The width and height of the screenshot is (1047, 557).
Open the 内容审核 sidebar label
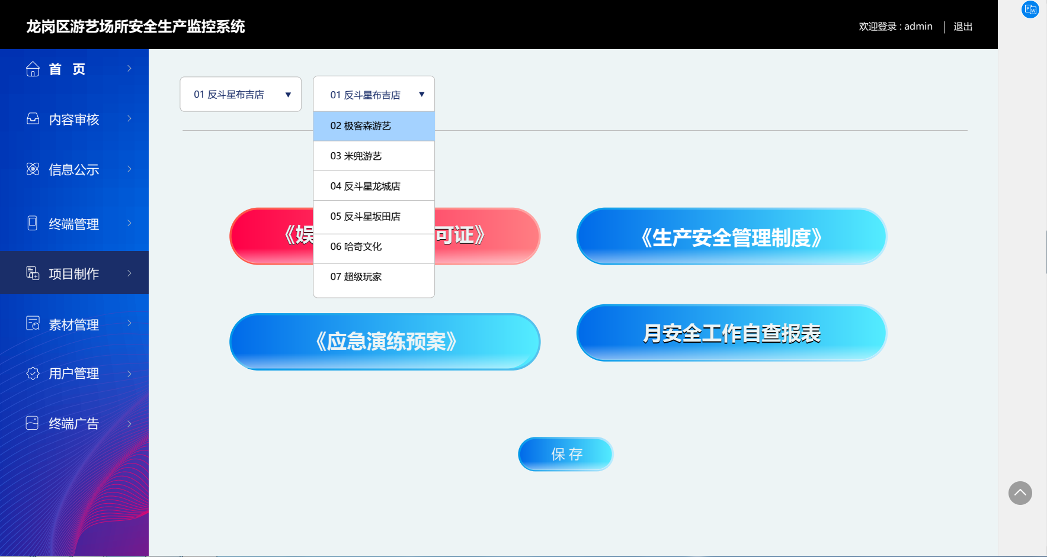(x=74, y=120)
